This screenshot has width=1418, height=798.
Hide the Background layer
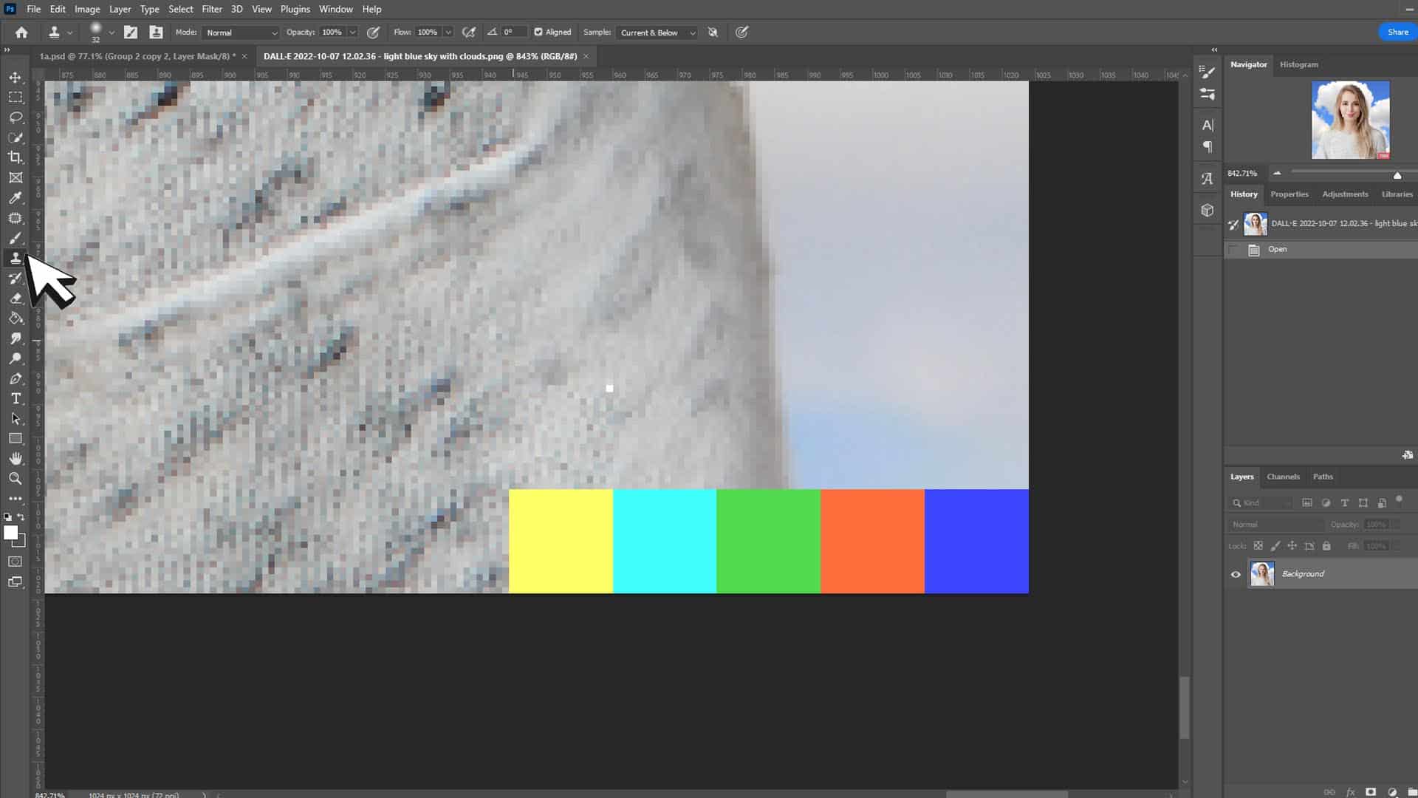(1236, 573)
